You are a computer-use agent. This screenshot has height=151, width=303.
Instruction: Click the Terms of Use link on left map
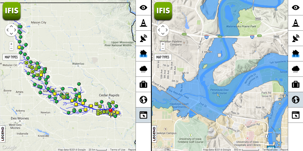117,149
